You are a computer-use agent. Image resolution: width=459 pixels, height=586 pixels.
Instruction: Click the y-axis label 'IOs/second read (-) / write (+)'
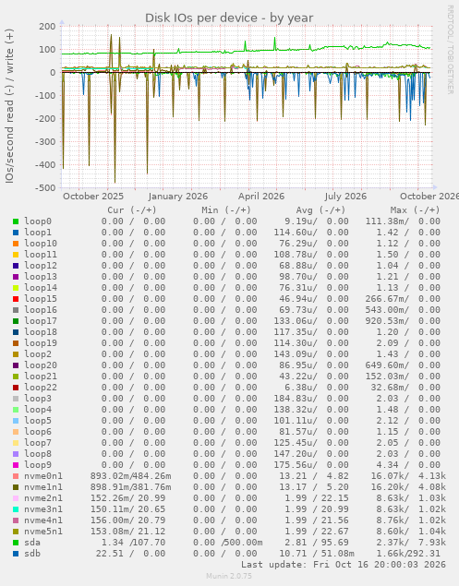coord(9,106)
